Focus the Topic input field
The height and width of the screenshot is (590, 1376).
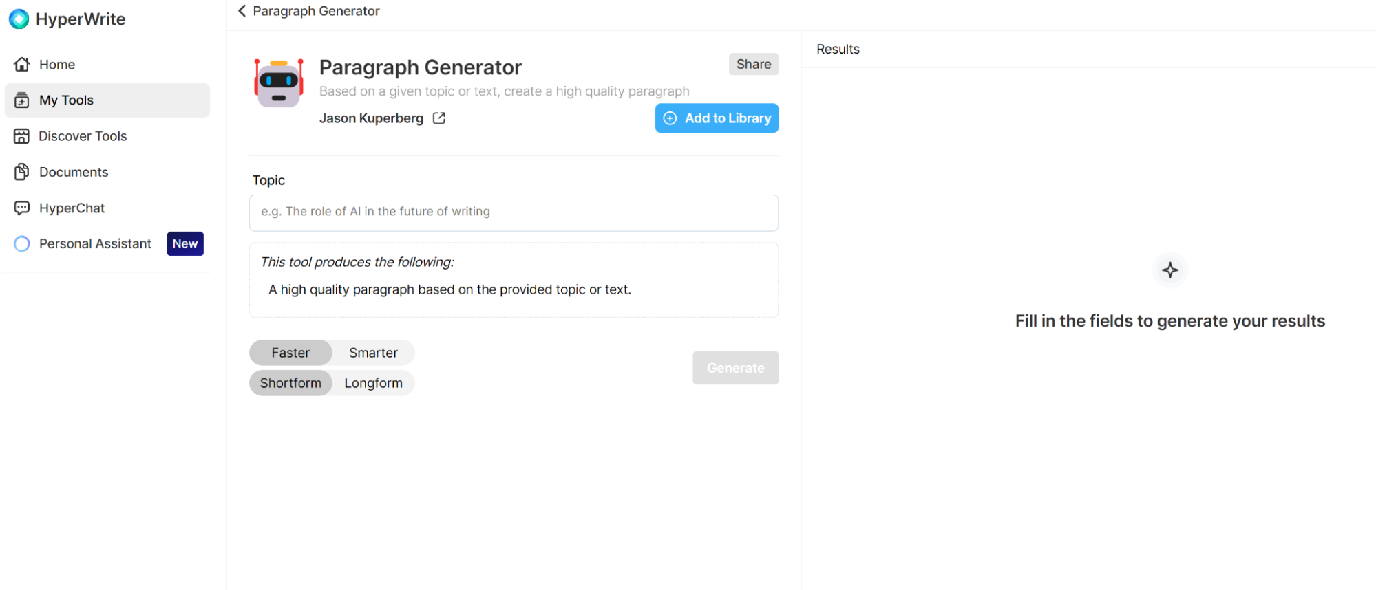point(514,212)
